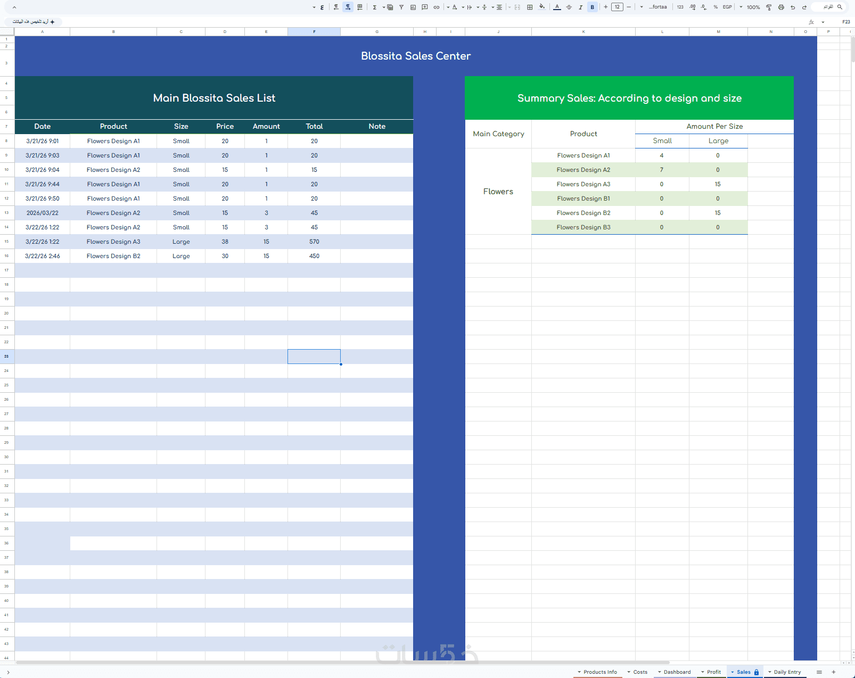Increase decimal places
Viewport: 855px width, 678px height.
[692, 7]
